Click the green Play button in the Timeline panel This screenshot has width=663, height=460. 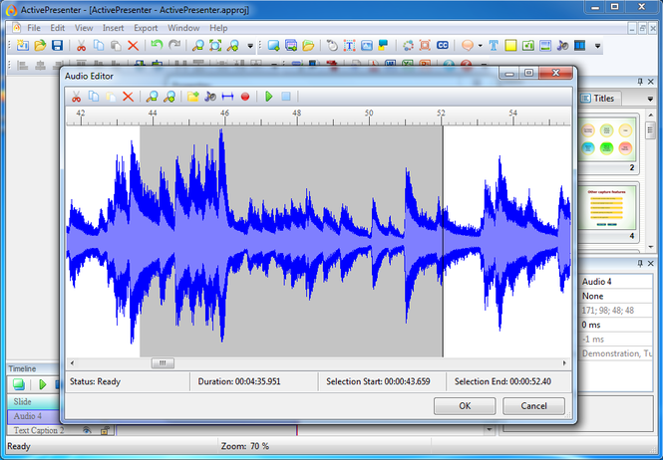click(42, 384)
